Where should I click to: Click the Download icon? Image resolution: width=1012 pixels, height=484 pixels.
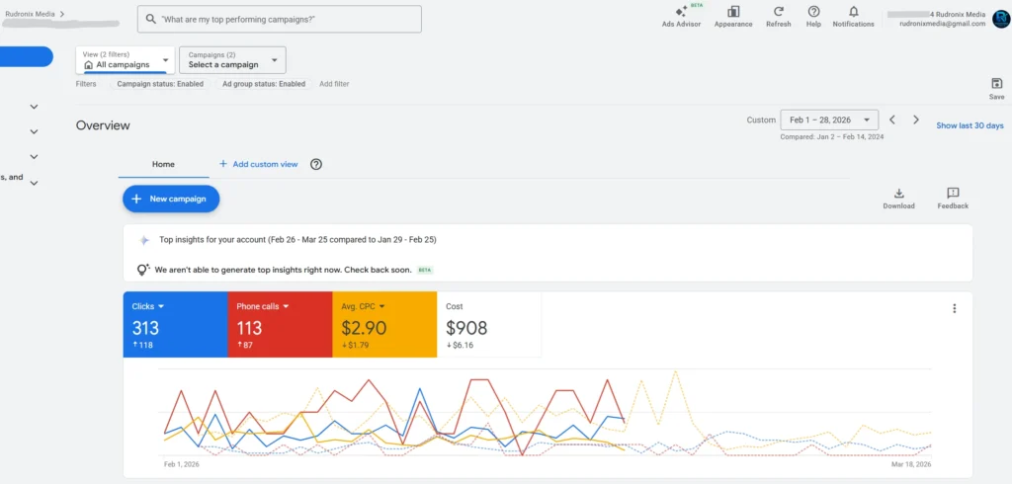pos(898,193)
